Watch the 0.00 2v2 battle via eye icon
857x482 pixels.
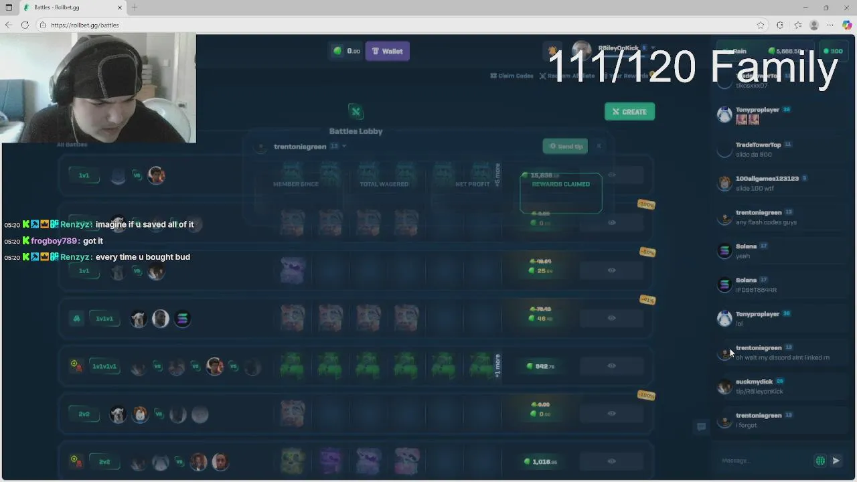(x=611, y=413)
